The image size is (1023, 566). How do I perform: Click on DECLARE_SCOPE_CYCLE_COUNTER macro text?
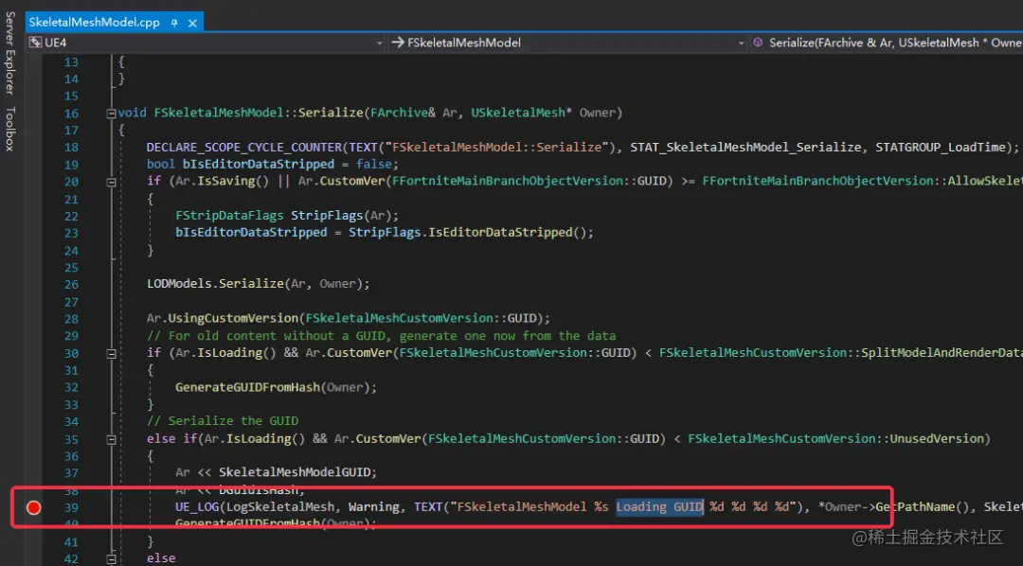click(x=246, y=148)
